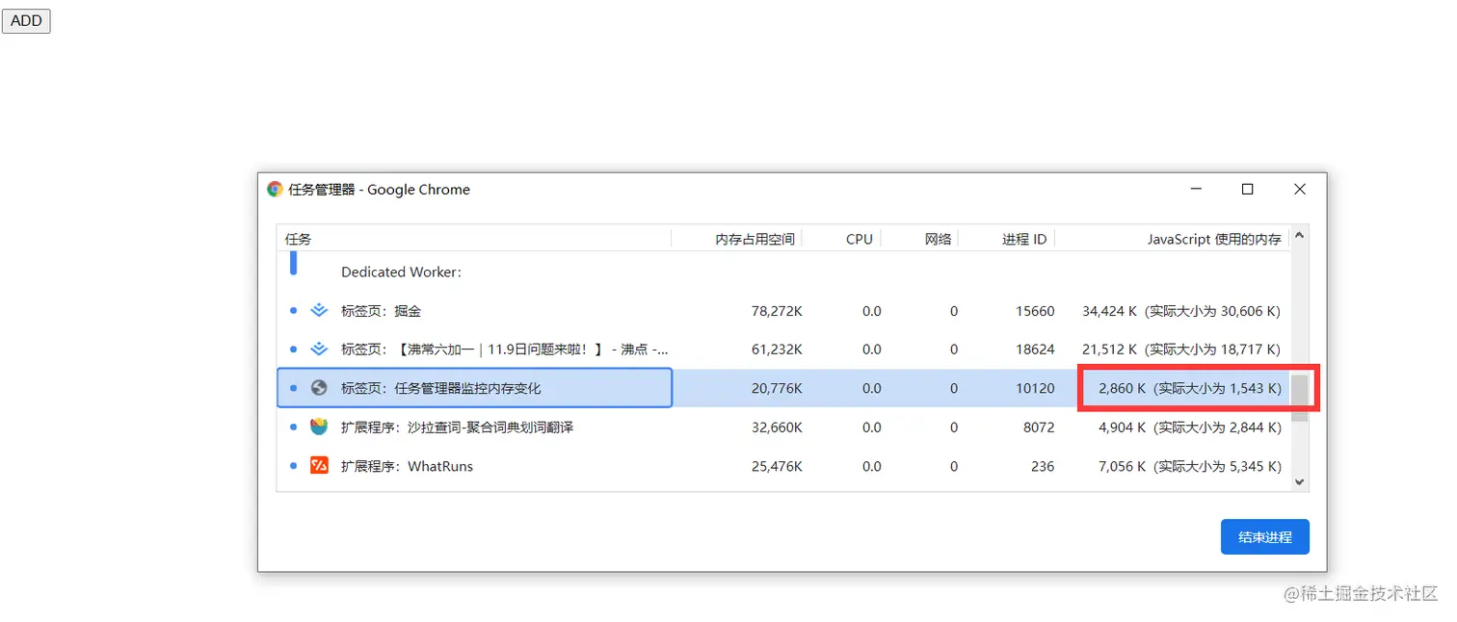1457x622 pixels.
Task: Sort by the CPU column header
Action: (841, 239)
